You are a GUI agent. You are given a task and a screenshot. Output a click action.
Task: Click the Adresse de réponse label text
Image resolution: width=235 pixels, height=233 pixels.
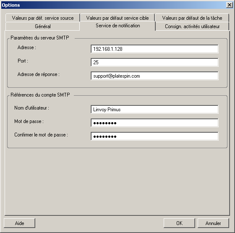(38, 74)
